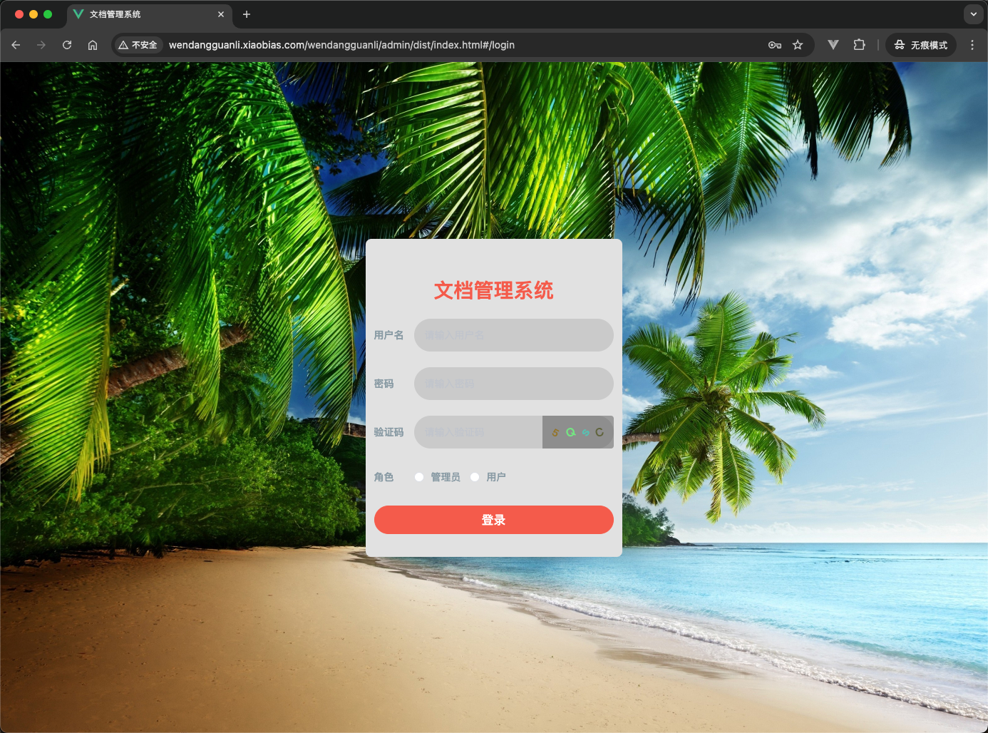The image size is (988, 733).
Task: Open the password key icon in address bar
Action: 775,45
